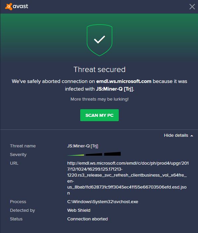Click the svchost.exe process path

[x=102, y=202]
